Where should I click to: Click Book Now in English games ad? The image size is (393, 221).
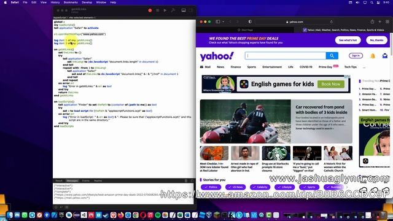click(x=331, y=84)
